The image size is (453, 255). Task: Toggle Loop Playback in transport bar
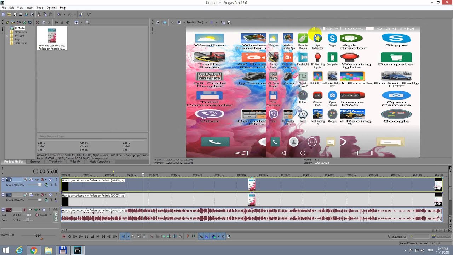tap(69, 236)
